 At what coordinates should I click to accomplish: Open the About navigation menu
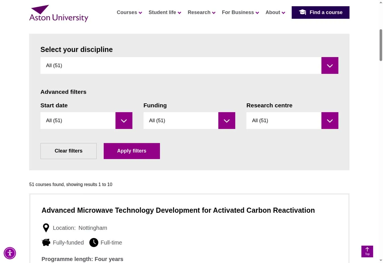click(x=275, y=12)
